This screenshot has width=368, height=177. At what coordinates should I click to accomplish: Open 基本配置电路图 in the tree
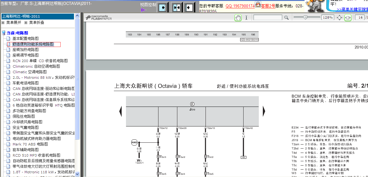coord(26,38)
